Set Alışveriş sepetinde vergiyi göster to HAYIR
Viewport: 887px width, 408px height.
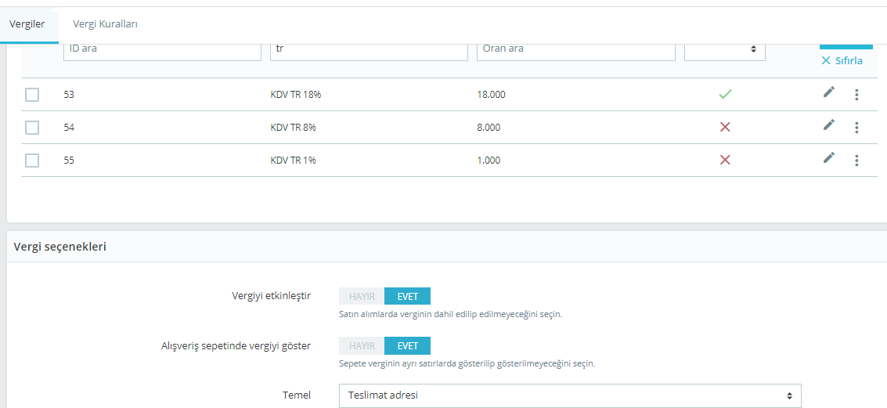(x=362, y=346)
